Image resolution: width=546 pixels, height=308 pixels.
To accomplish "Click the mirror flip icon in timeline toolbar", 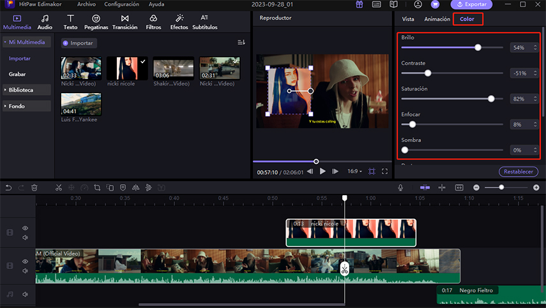I will tap(135, 187).
